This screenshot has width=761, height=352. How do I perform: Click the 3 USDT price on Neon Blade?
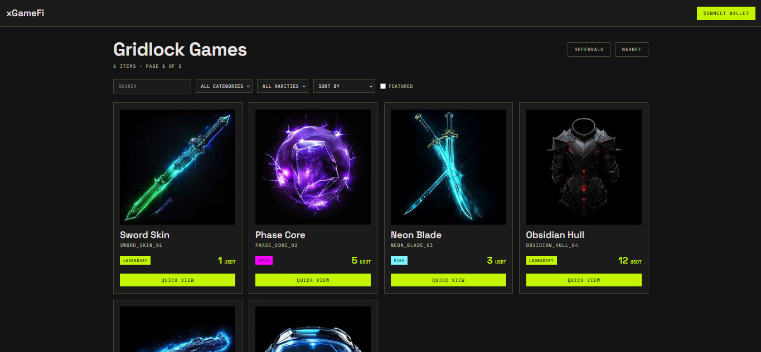497,260
